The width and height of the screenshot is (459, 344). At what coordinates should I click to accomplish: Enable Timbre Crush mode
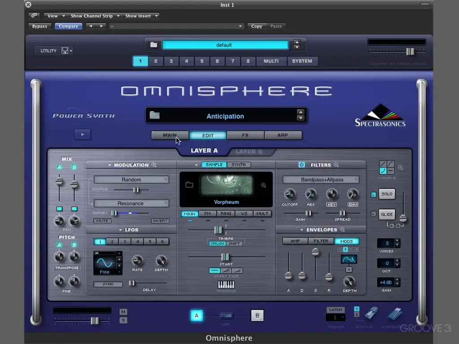pos(217,243)
